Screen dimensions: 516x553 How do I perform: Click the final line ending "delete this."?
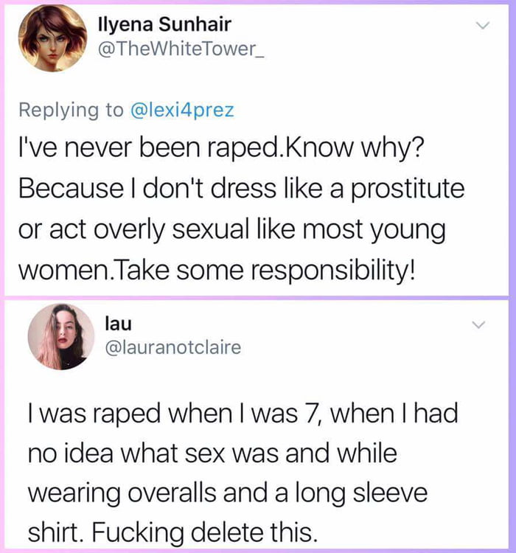tap(173, 530)
